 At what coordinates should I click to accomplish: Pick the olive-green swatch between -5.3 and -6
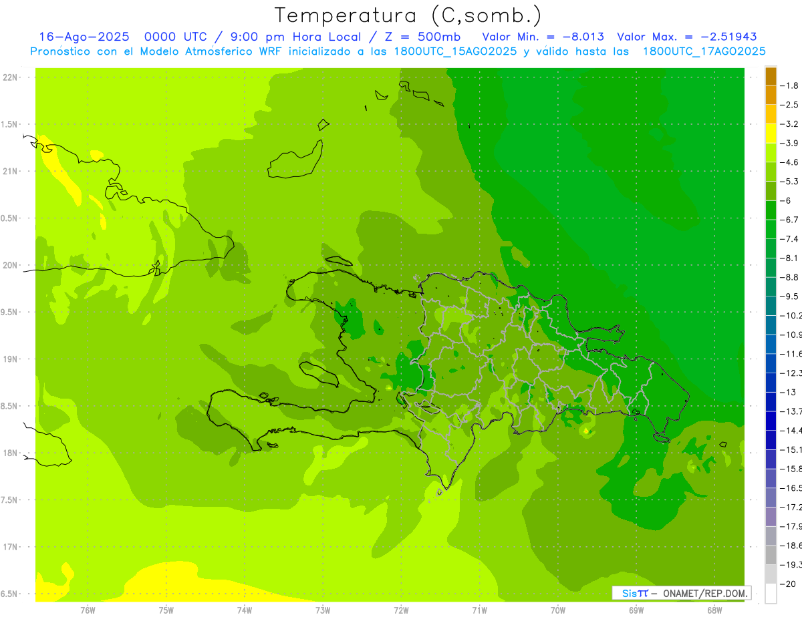[x=771, y=191]
